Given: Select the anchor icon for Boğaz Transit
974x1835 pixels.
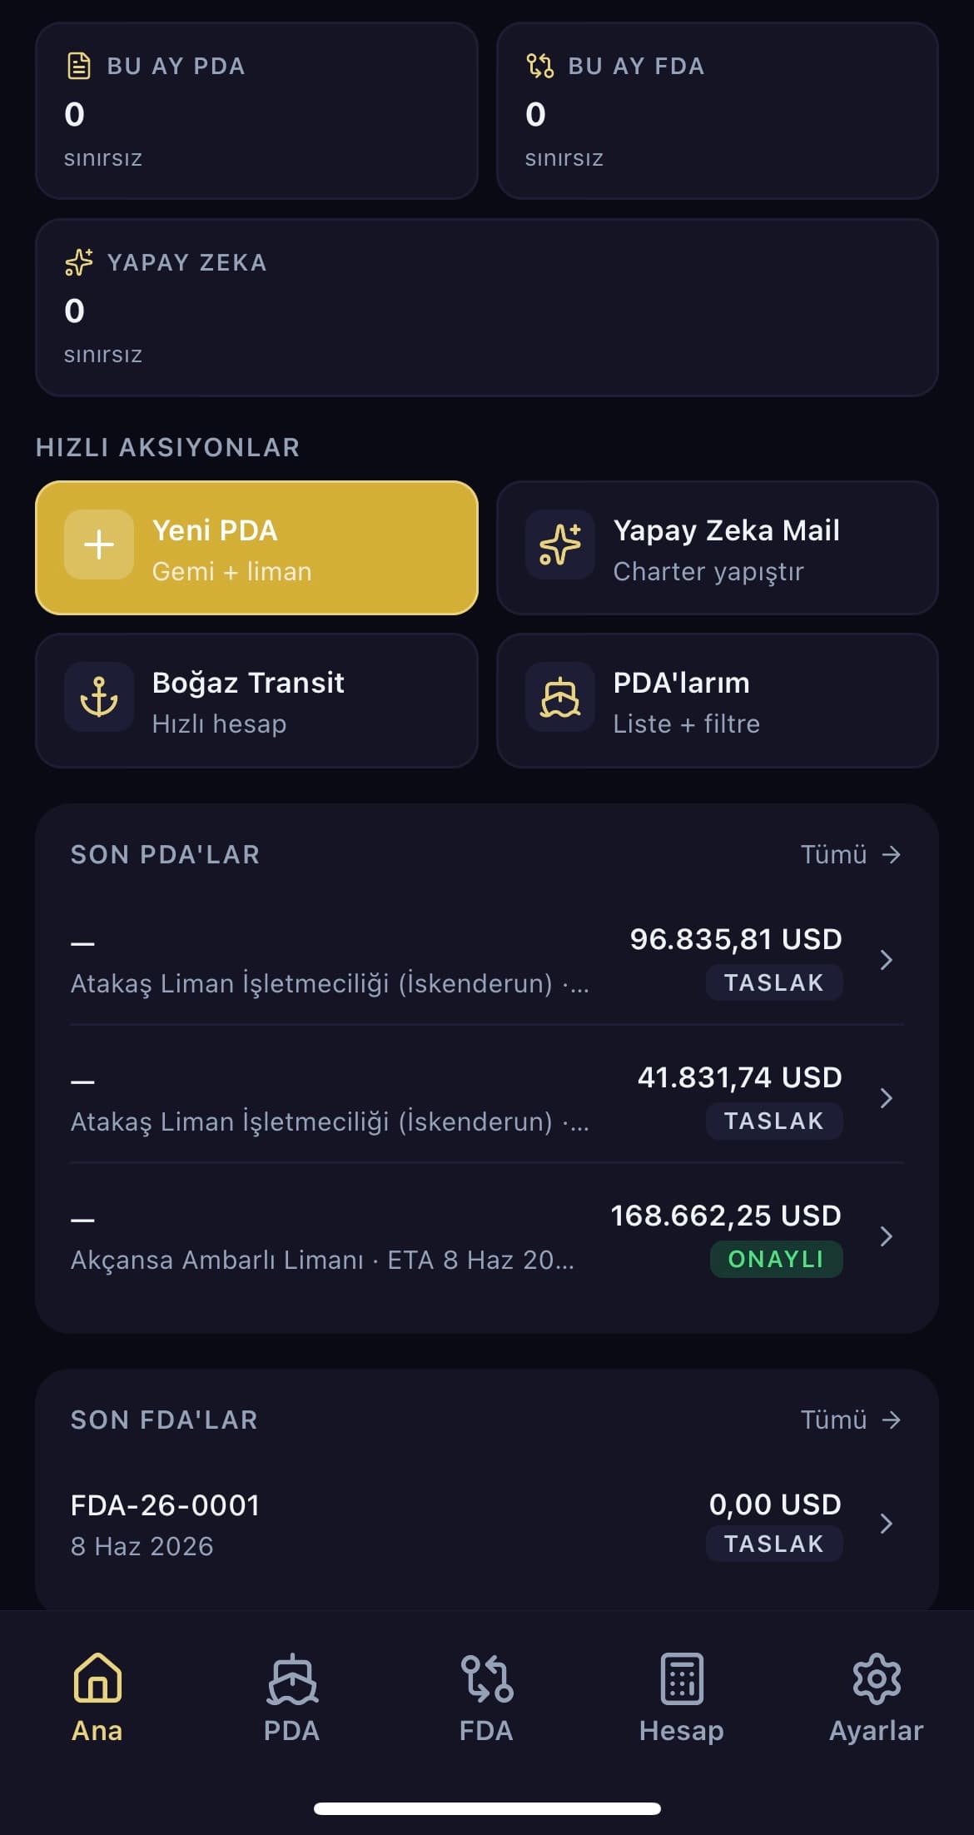Looking at the screenshot, I should pyautogui.click(x=99, y=698).
